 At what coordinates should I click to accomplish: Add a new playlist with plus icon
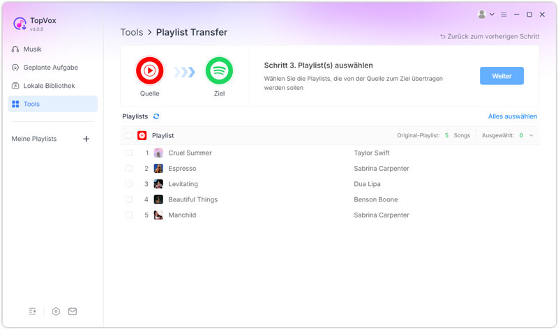click(86, 139)
